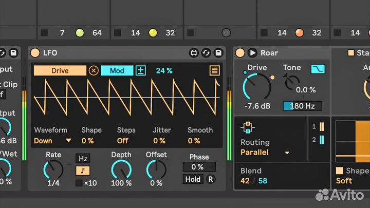Click the Rate 1/4 value
Screen dimensions: 370x208
pyautogui.click(x=53, y=183)
